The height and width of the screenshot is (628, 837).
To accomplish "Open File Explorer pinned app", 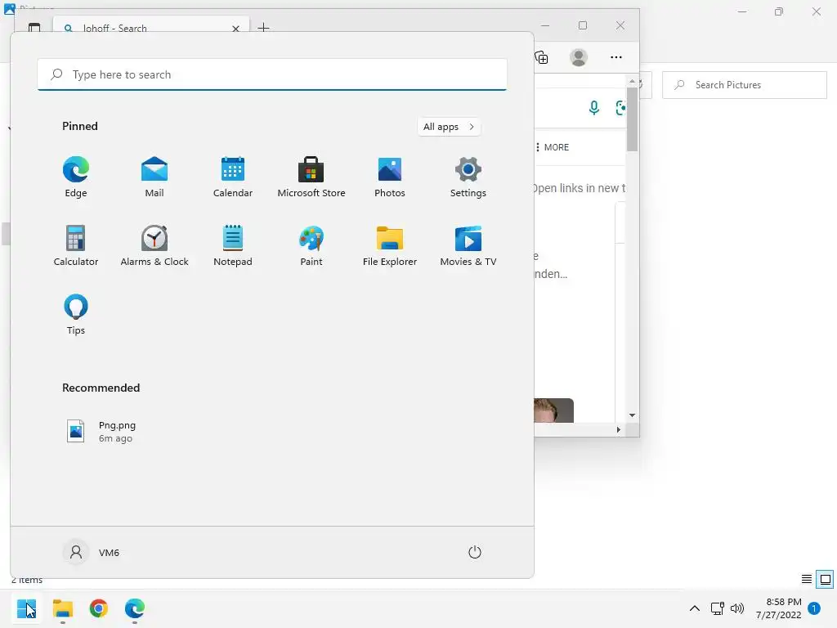I will click(390, 245).
